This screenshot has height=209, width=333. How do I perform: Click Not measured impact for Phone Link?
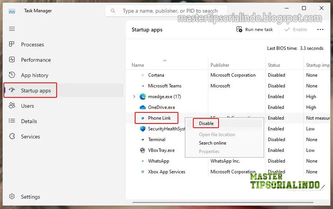(x=318, y=118)
